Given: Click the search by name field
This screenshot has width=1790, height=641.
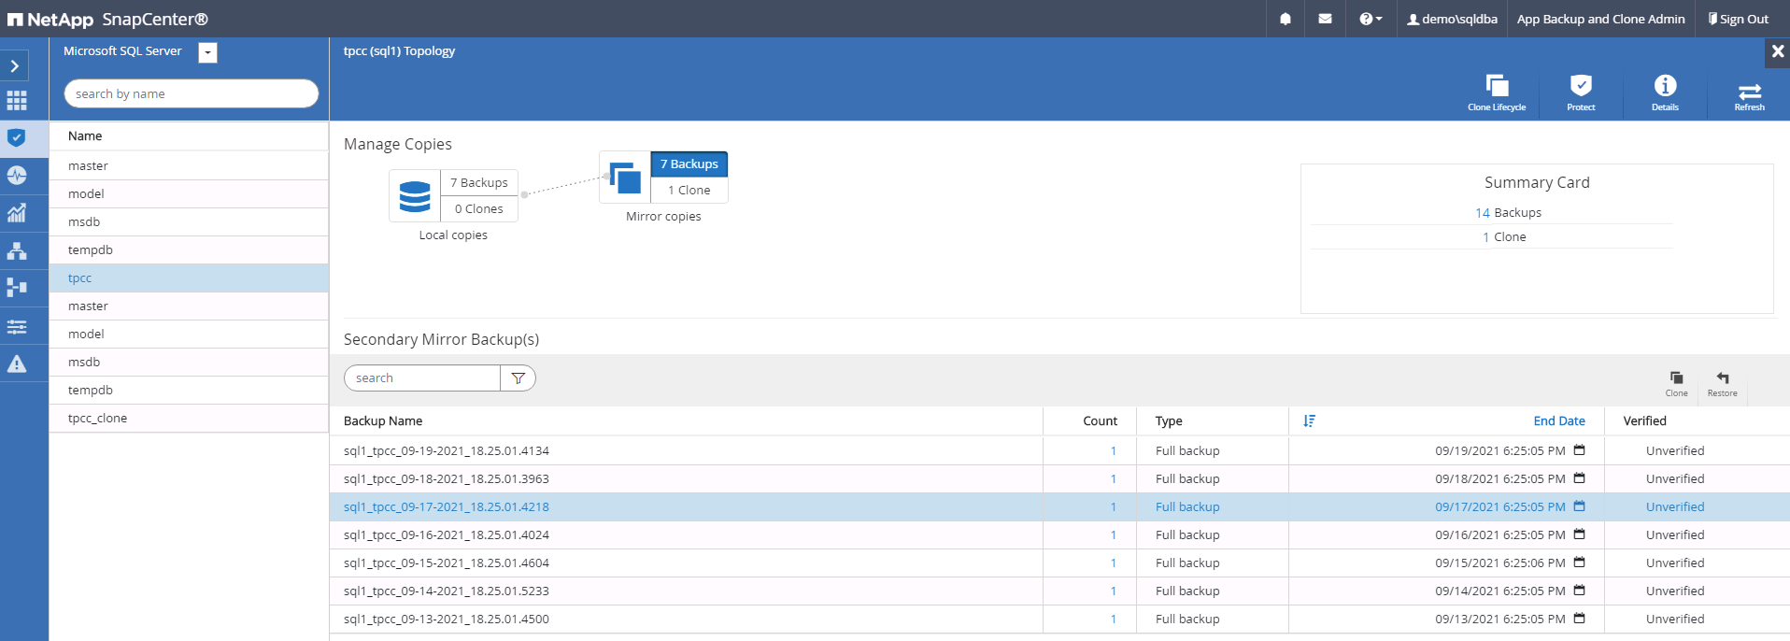Looking at the screenshot, I should [x=191, y=93].
